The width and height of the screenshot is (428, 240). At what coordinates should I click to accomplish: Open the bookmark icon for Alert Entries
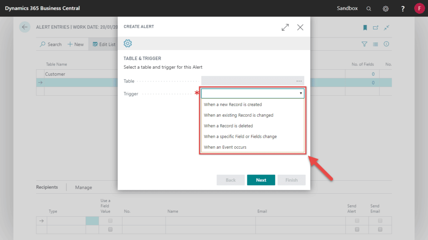[364, 27]
